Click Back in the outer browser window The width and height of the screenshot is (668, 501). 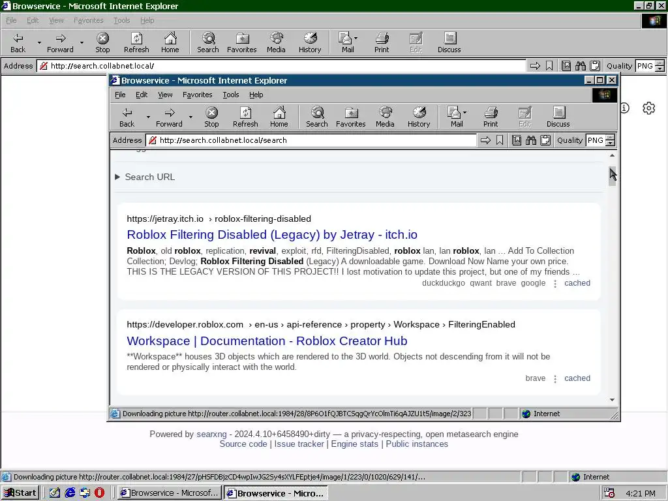tap(18, 42)
